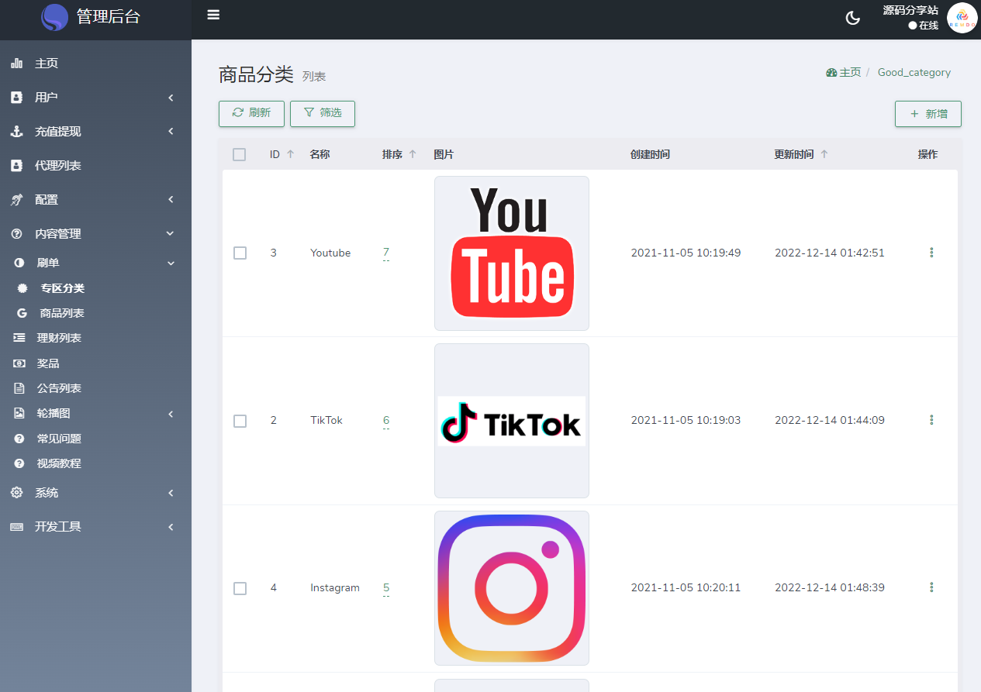Collapse the 内容管理 sidebar section
Image resolution: width=981 pixels, height=692 pixels.
tap(95, 234)
